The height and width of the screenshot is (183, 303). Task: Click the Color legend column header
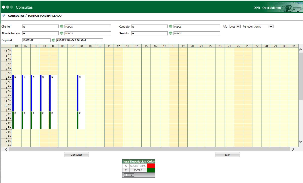coord(151,161)
